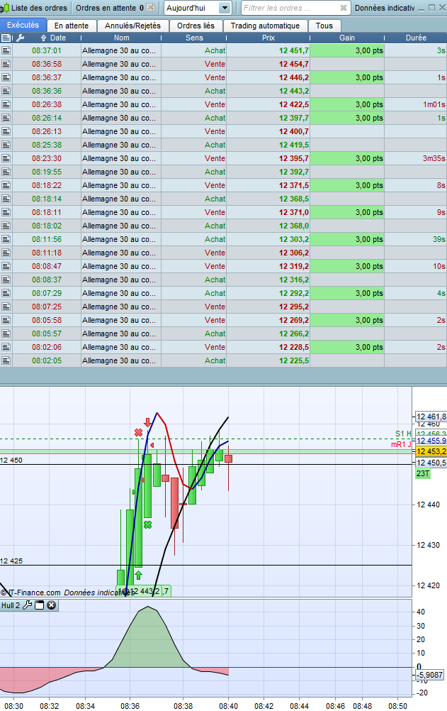Image resolution: width=447 pixels, height=711 pixels.
Task: Click price cell 12 454,7
Action: point(268,64)
